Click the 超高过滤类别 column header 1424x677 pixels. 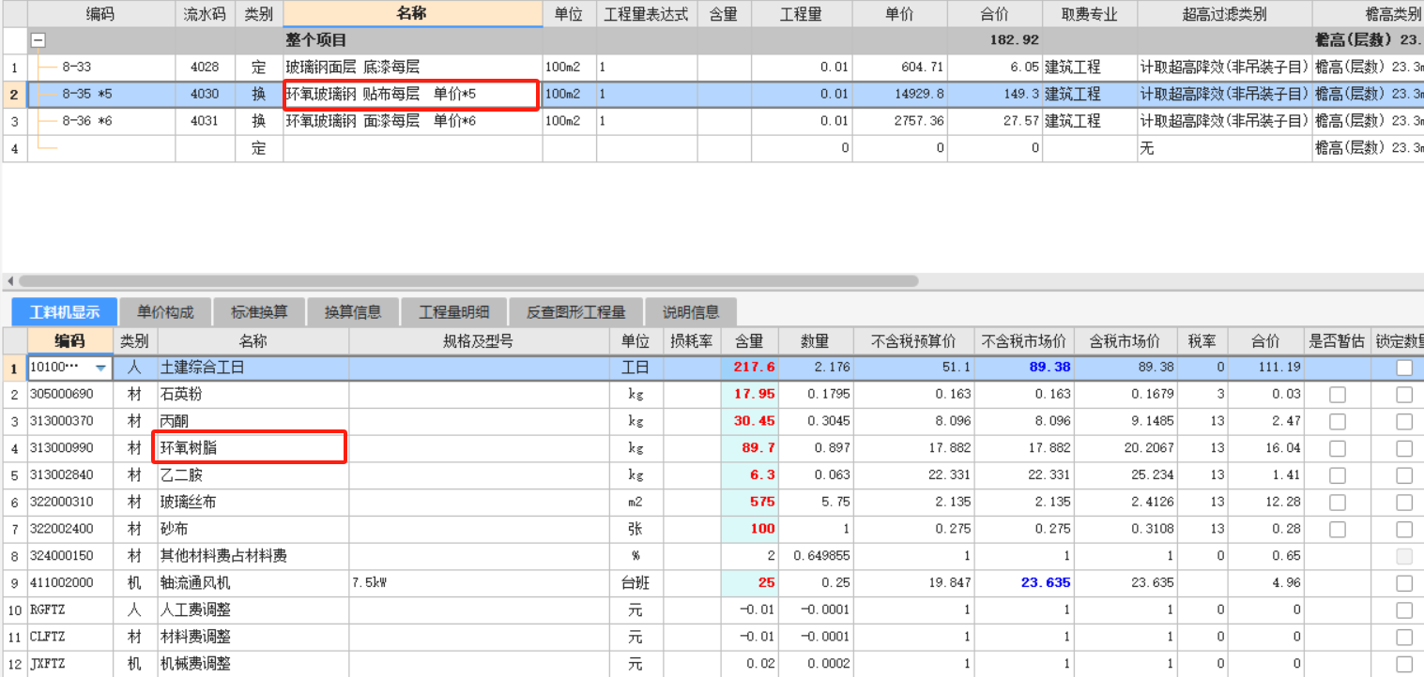coord(1224,14)
